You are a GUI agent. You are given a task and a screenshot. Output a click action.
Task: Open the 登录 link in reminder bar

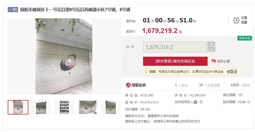click(x=233, y=71)
